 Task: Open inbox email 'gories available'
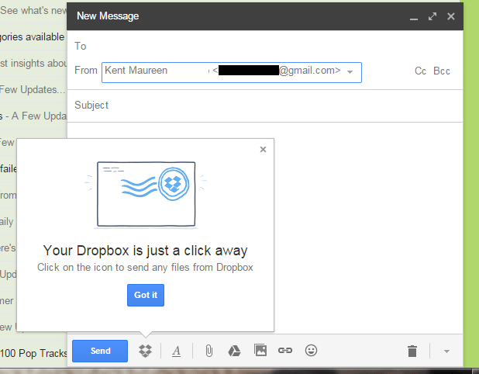(33, 37)
